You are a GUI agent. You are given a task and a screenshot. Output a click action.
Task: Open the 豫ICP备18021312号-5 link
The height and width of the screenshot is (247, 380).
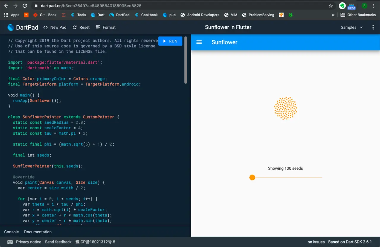tap(95, 242)
